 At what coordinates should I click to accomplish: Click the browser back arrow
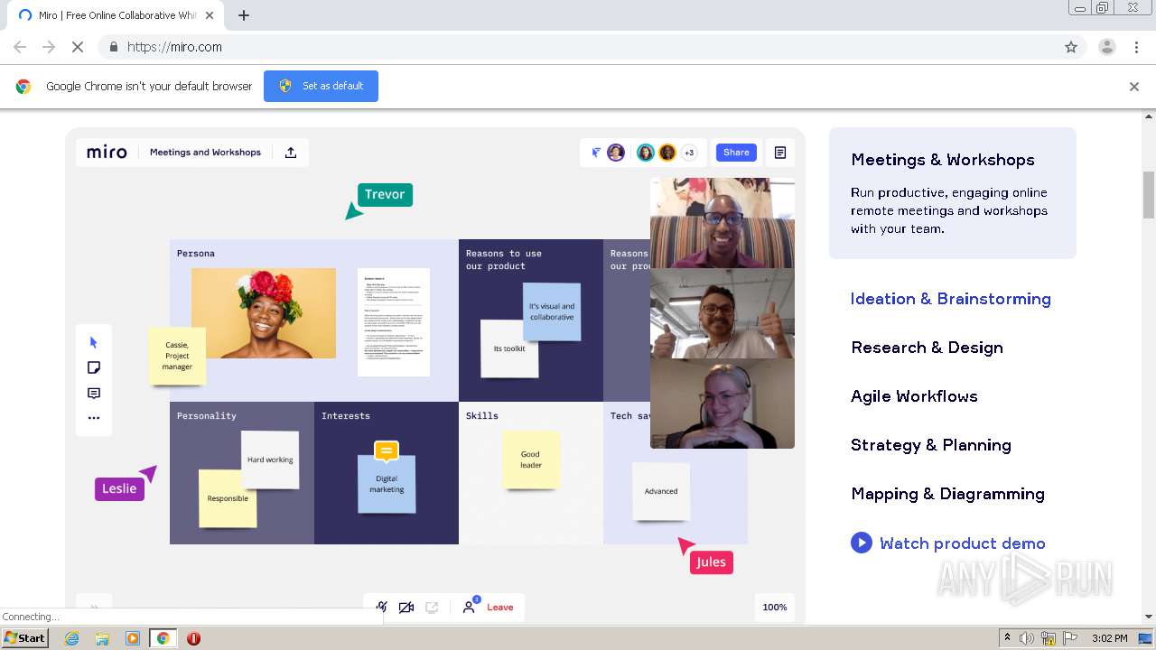coord(20,47)
